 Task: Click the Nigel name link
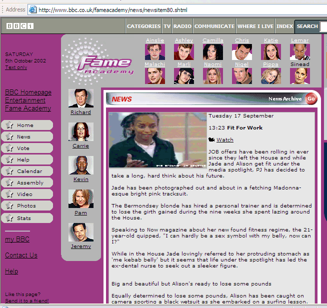click(241, 64)
